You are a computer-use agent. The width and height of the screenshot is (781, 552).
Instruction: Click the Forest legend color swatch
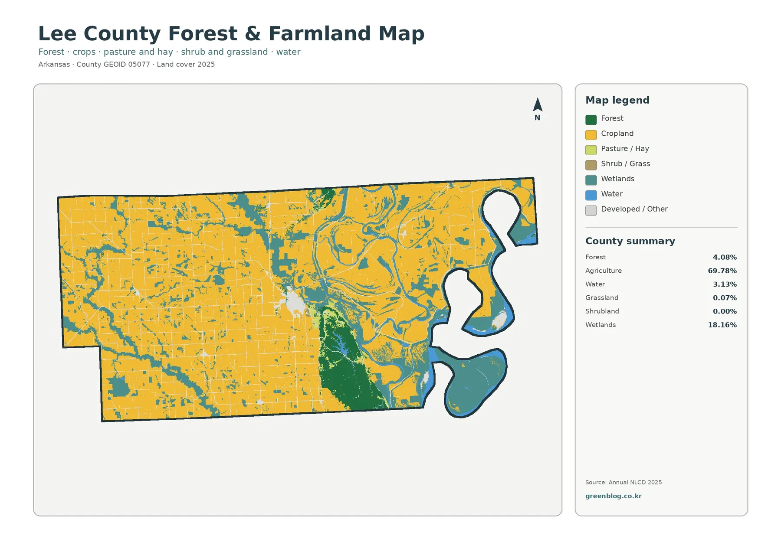point(591,120)
